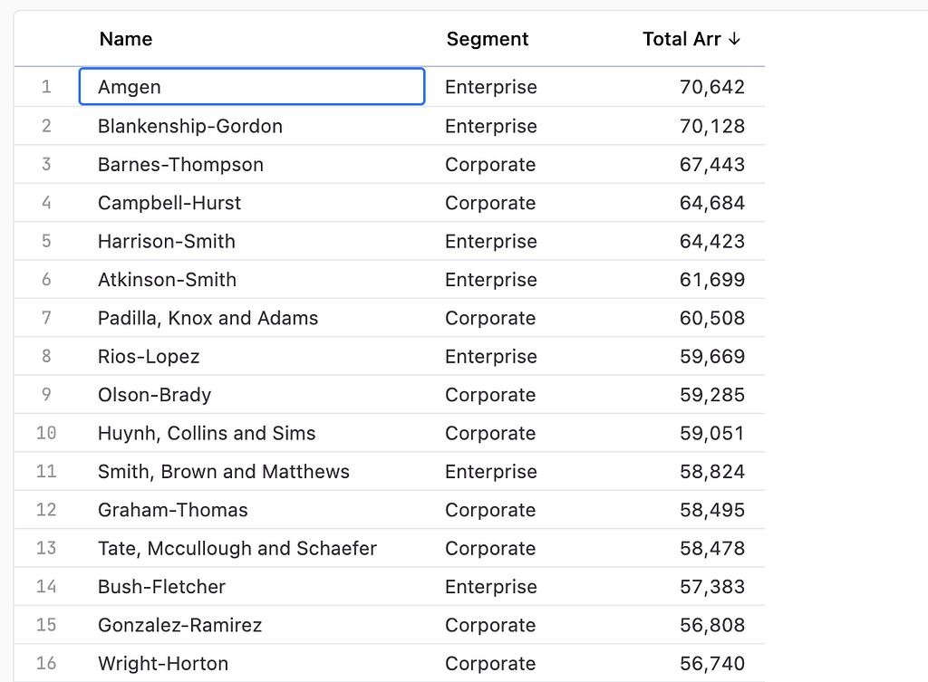Select the Smith, Brown and Matthews row

click(223, 471)
